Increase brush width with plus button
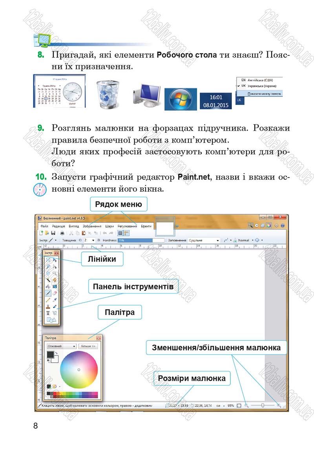314x453 pixels. pyautogui.click(x=99, y=240)
